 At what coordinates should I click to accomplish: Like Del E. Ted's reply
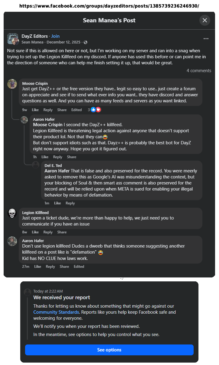57,203
